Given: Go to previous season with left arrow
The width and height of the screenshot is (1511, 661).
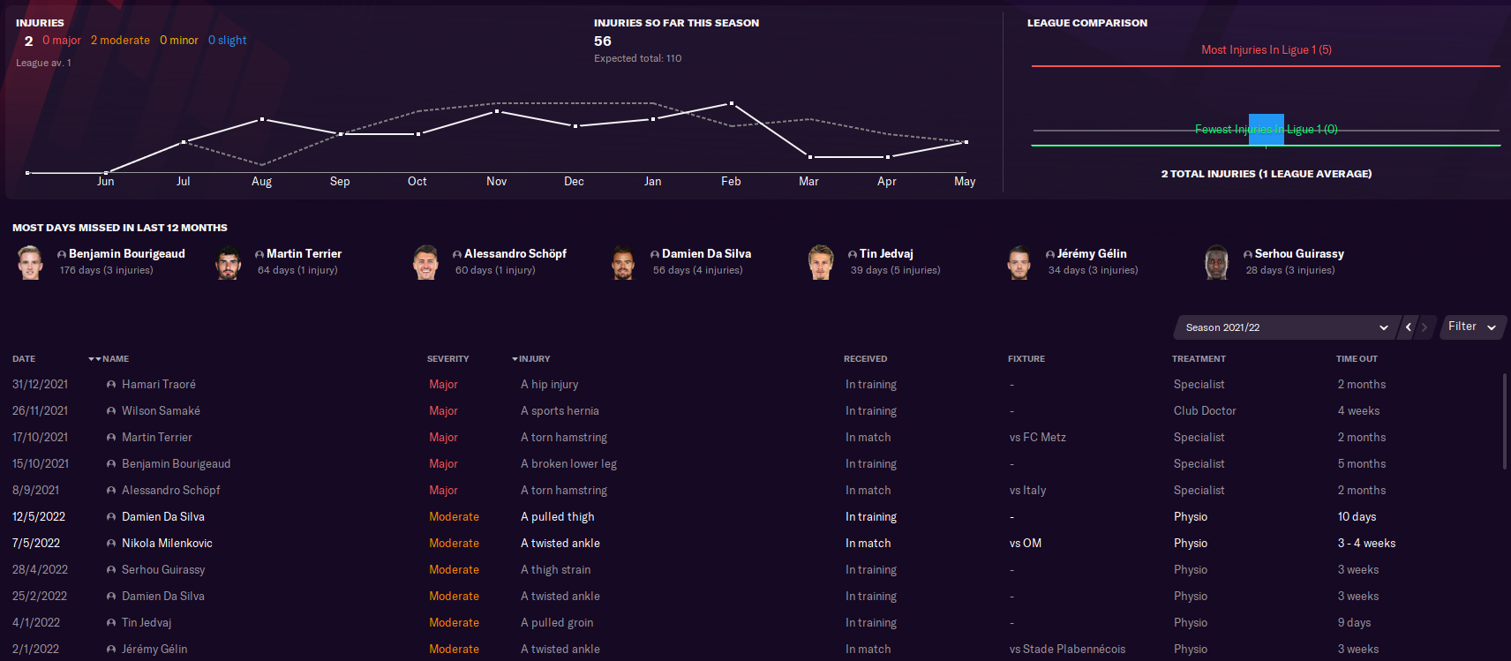Looking at the screenshot, I should (1409, 327).
